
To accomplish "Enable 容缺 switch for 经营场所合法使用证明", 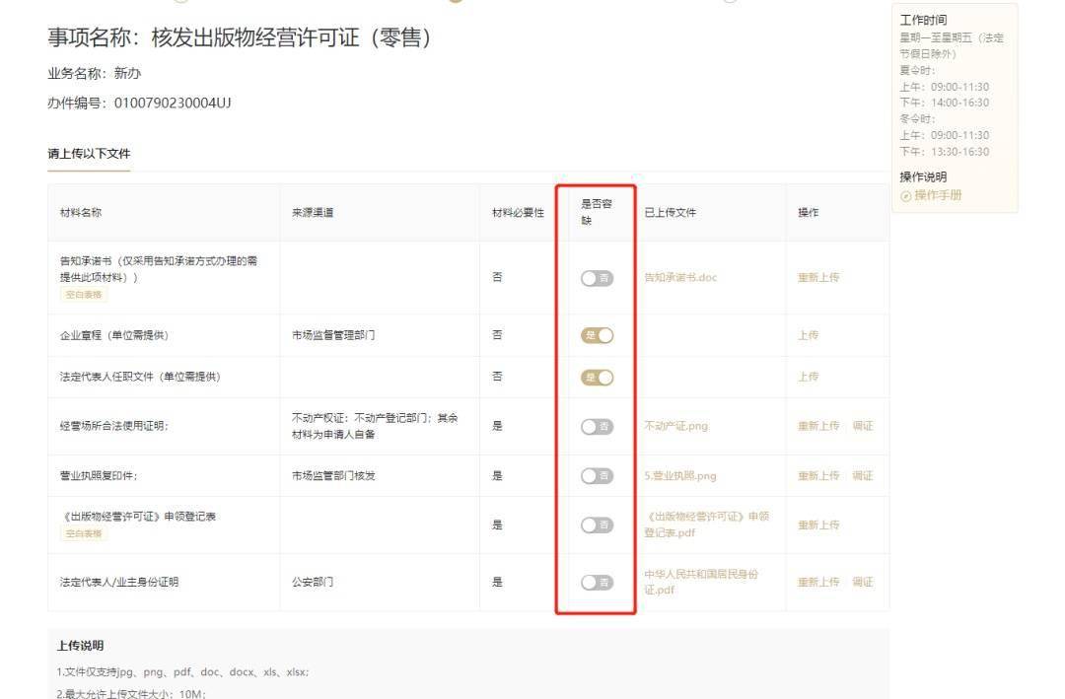I will [x=598, y=426].
